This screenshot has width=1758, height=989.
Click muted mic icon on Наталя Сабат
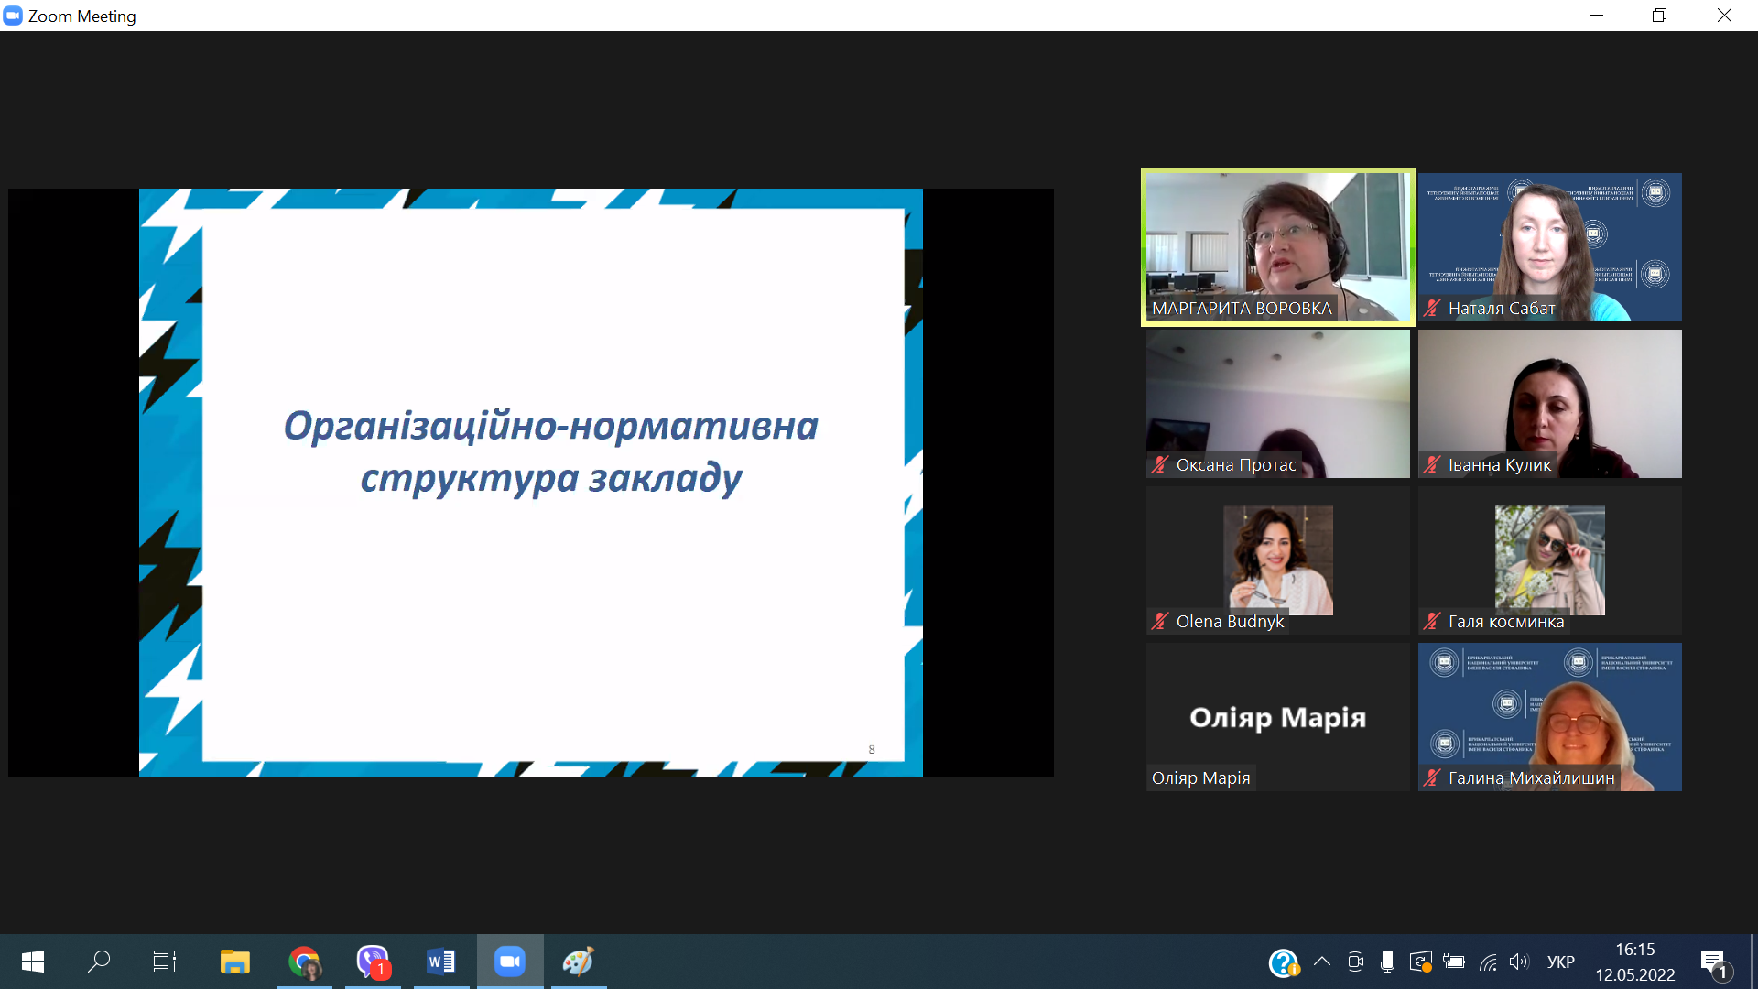click(1433, 309)
